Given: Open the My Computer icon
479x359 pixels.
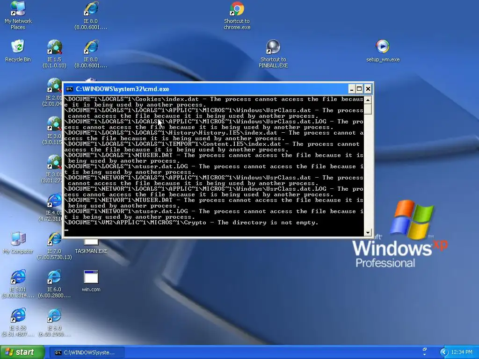Looking at the screenshot, I should click(18, 243).
